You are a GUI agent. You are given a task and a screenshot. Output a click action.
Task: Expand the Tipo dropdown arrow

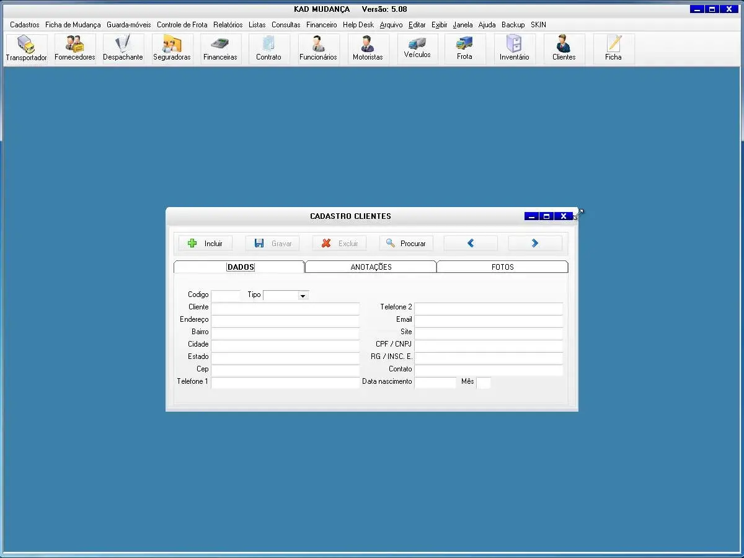pyautogui.click(x=303, y=296)
